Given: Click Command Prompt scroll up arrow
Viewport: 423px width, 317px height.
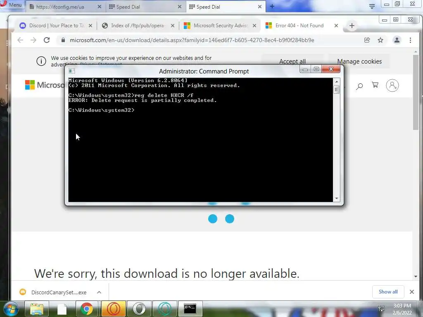Looking at the screenshot, I should point(336,81).
